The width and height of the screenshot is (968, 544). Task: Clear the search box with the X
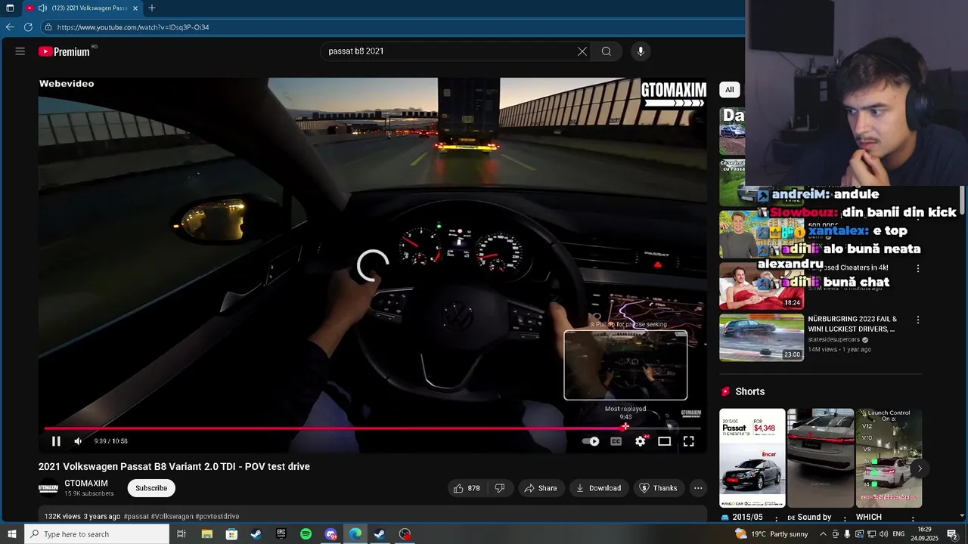point(582,51)
